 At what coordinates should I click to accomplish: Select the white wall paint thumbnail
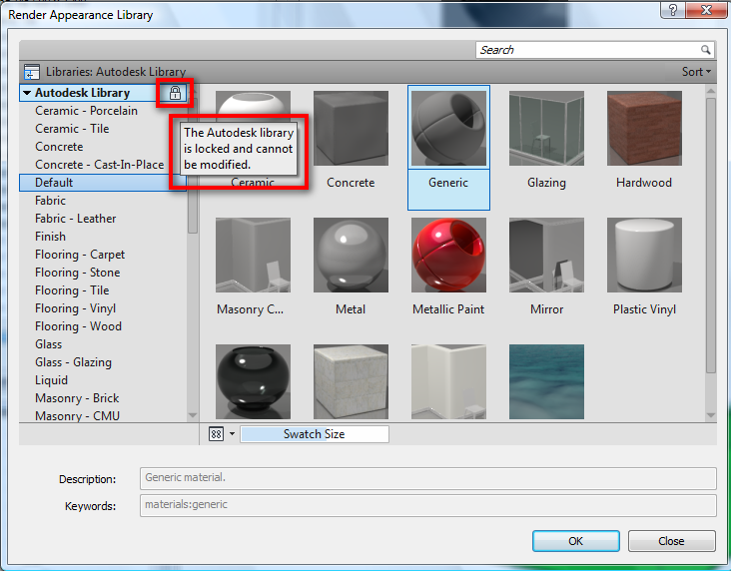point(448,381)
